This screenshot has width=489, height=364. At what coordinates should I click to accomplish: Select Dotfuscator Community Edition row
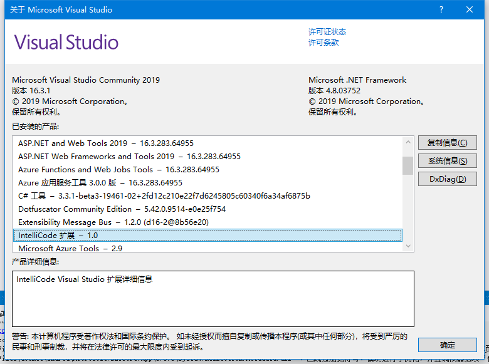pos(208,209)
